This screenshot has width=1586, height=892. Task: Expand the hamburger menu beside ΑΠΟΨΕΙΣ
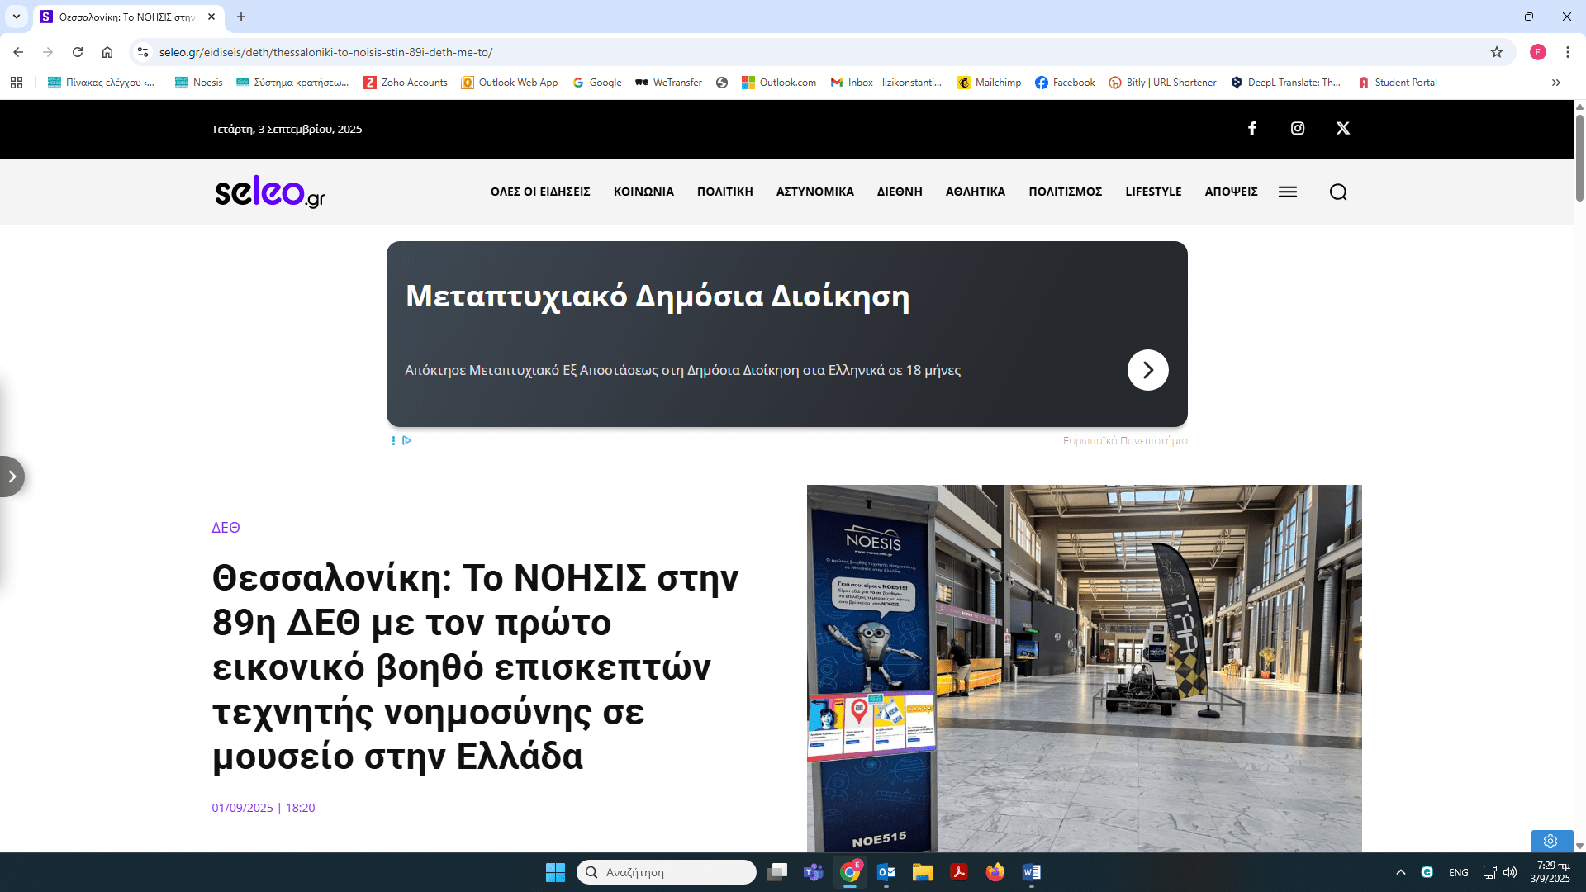(1288, 192)
